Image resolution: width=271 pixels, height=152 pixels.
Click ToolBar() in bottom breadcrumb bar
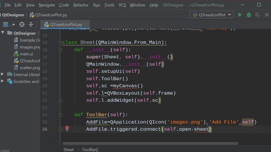(90, 149)
